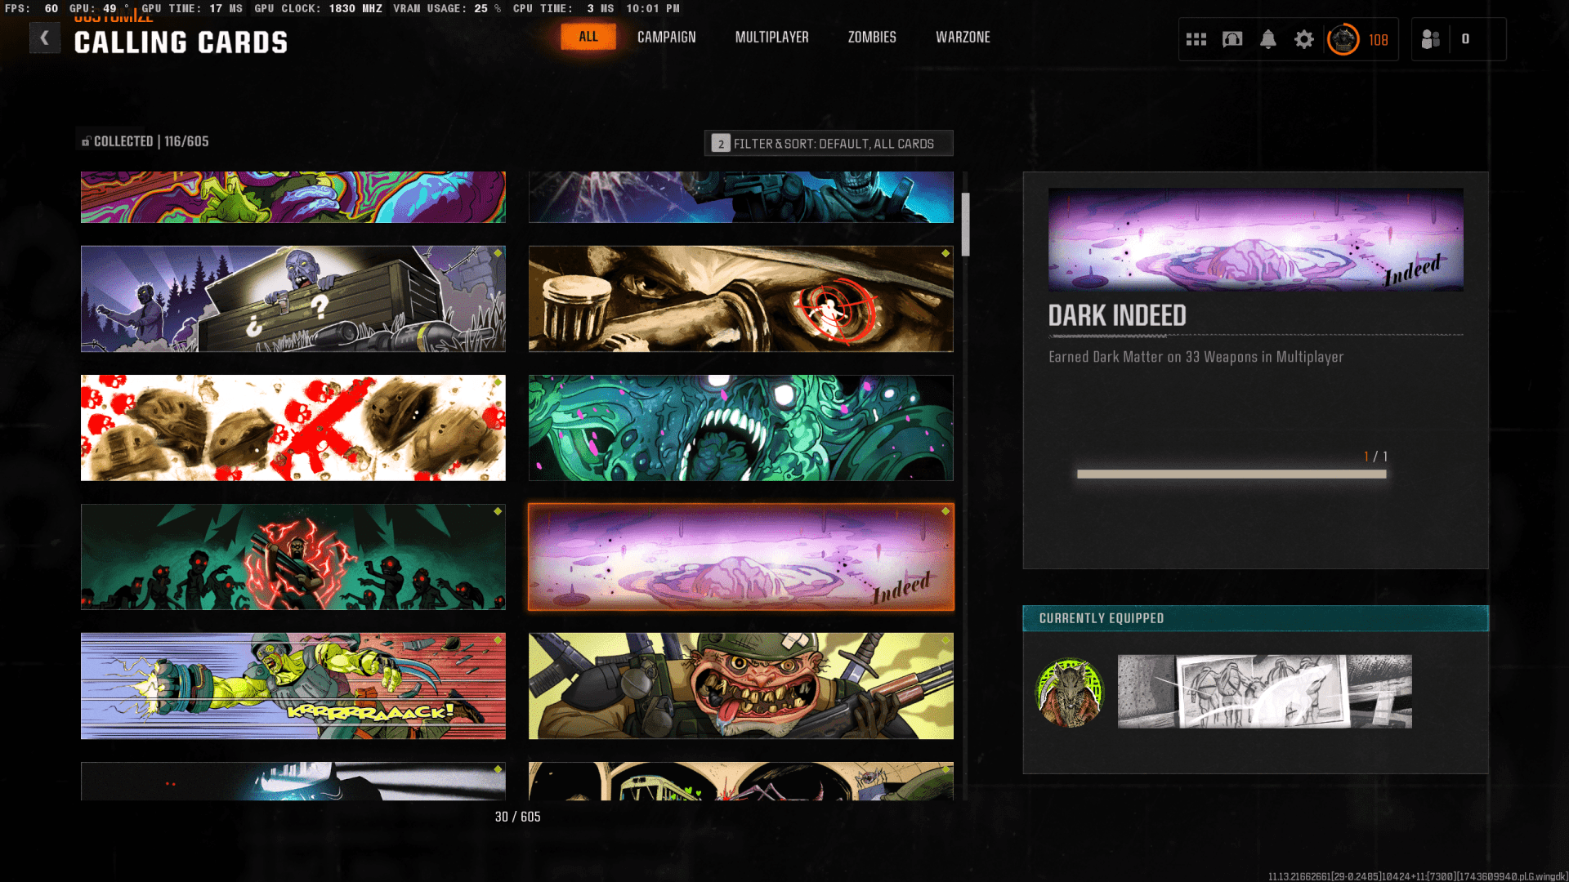The height and width of the screenshot is (882, 1569).
Task: Select the Multiplayer tab
Action: coord(771,38)
